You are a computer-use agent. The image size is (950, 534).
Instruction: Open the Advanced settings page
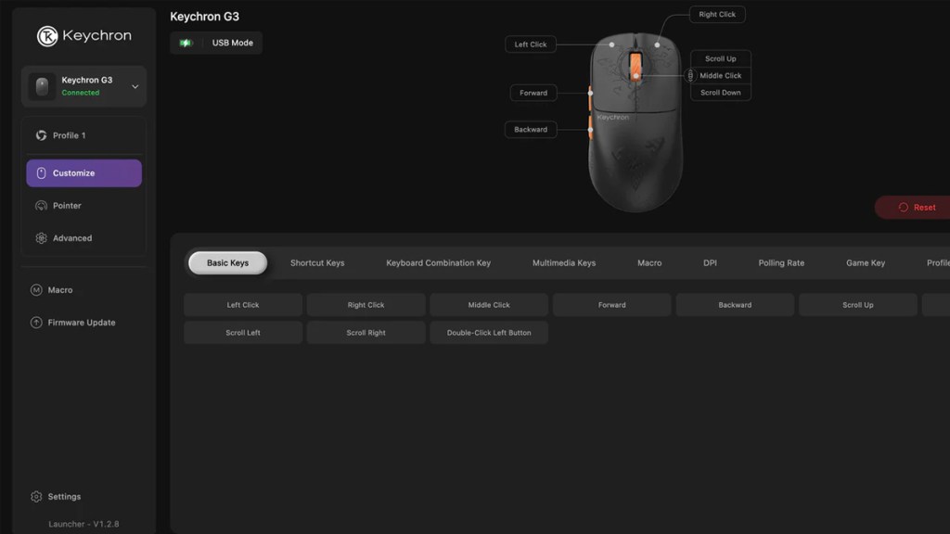click(83, 238)
